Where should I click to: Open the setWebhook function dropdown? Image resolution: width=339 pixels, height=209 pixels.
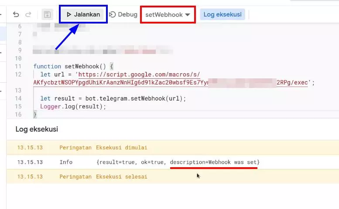point(168,14)
